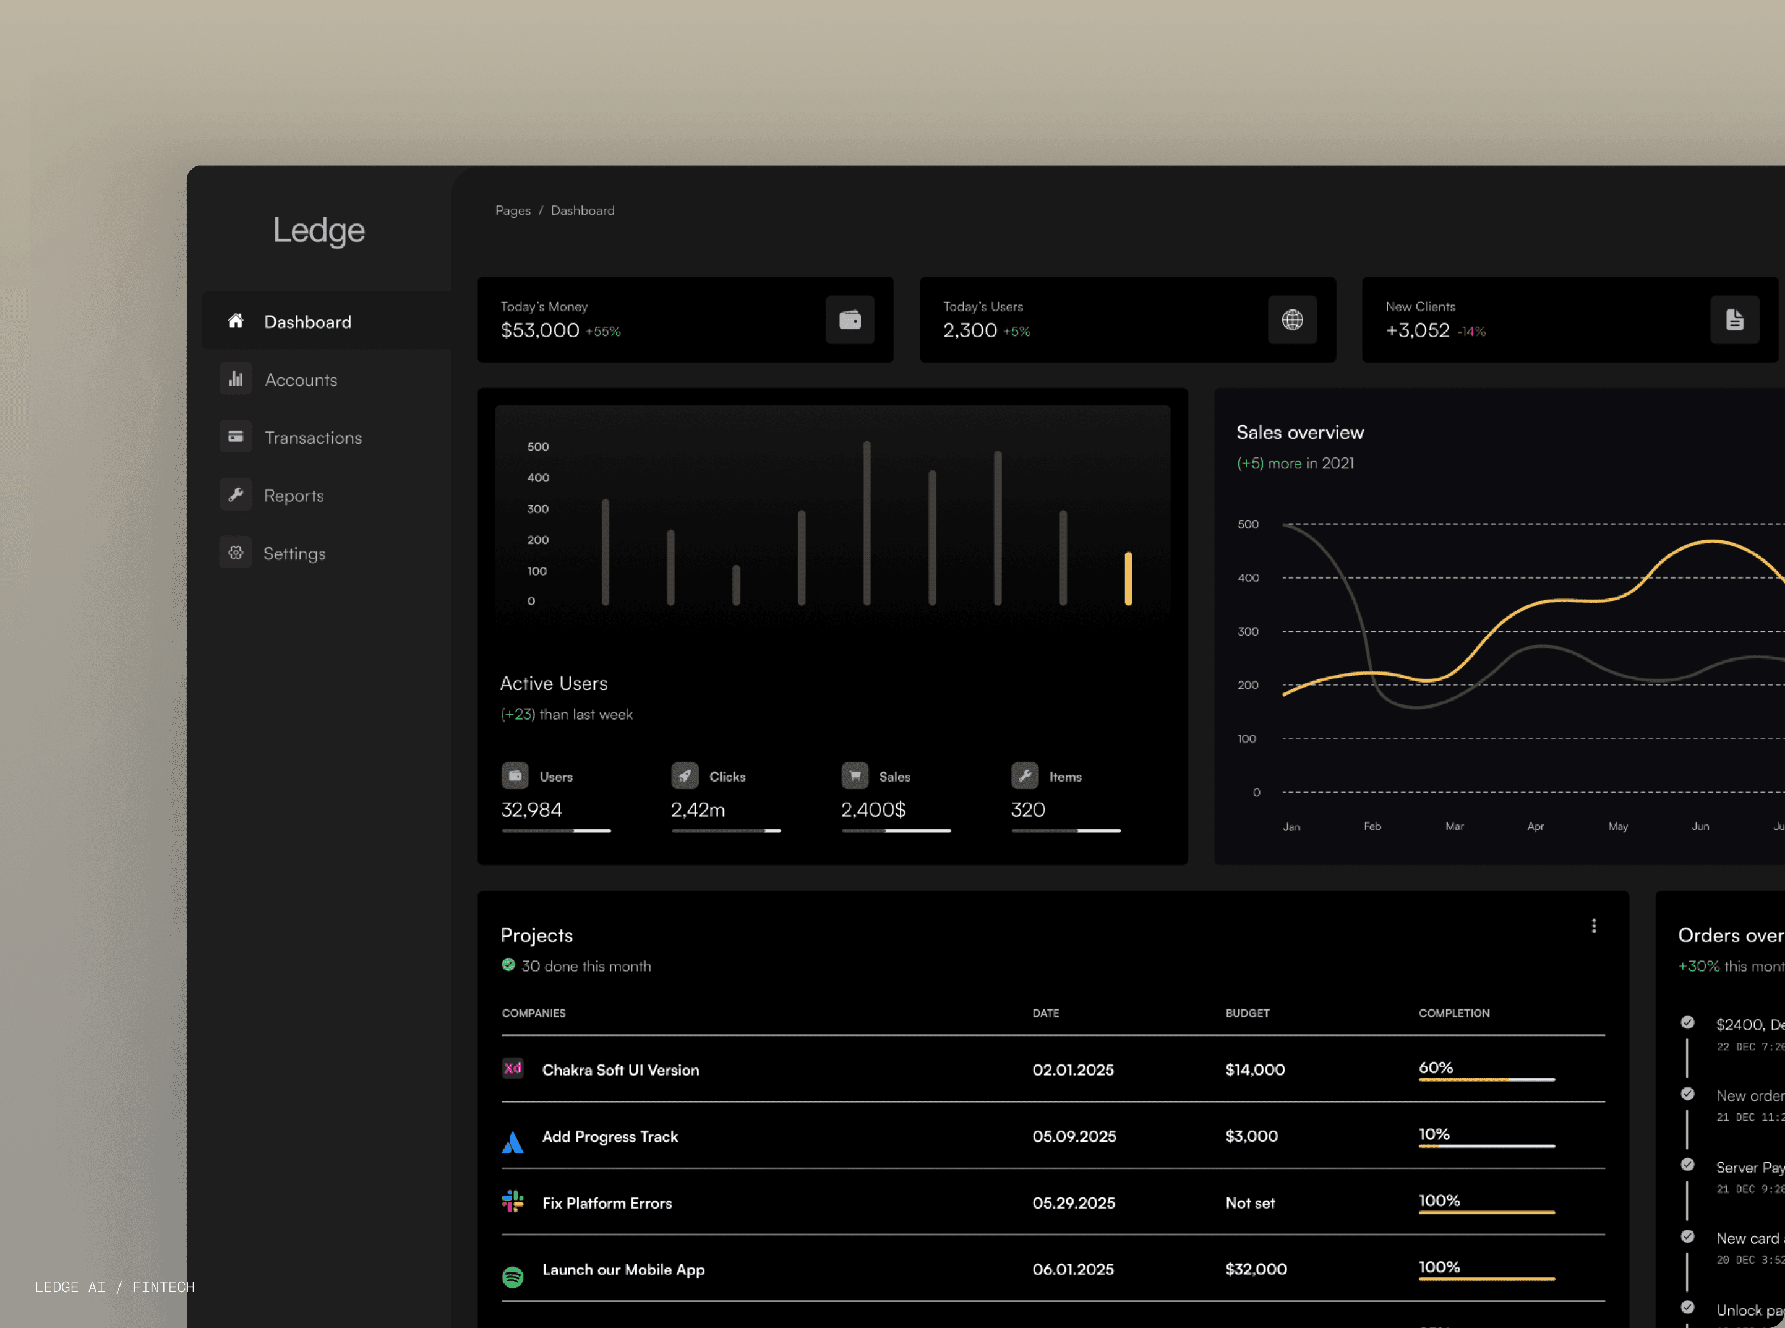Click the cart icon next to Sales

pyautogui.click(x=855, y=776)
